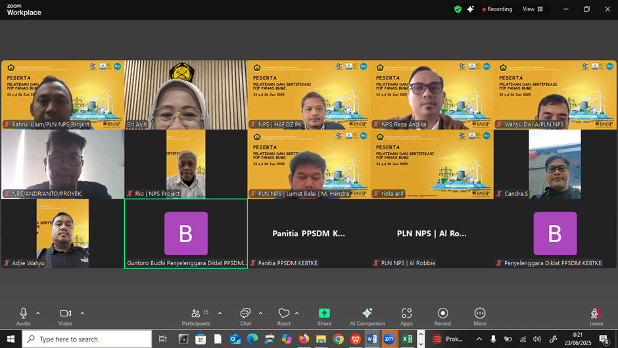Switch to Excel in the taskbar
Screen dimensions: 618x348
coord(407,339)
